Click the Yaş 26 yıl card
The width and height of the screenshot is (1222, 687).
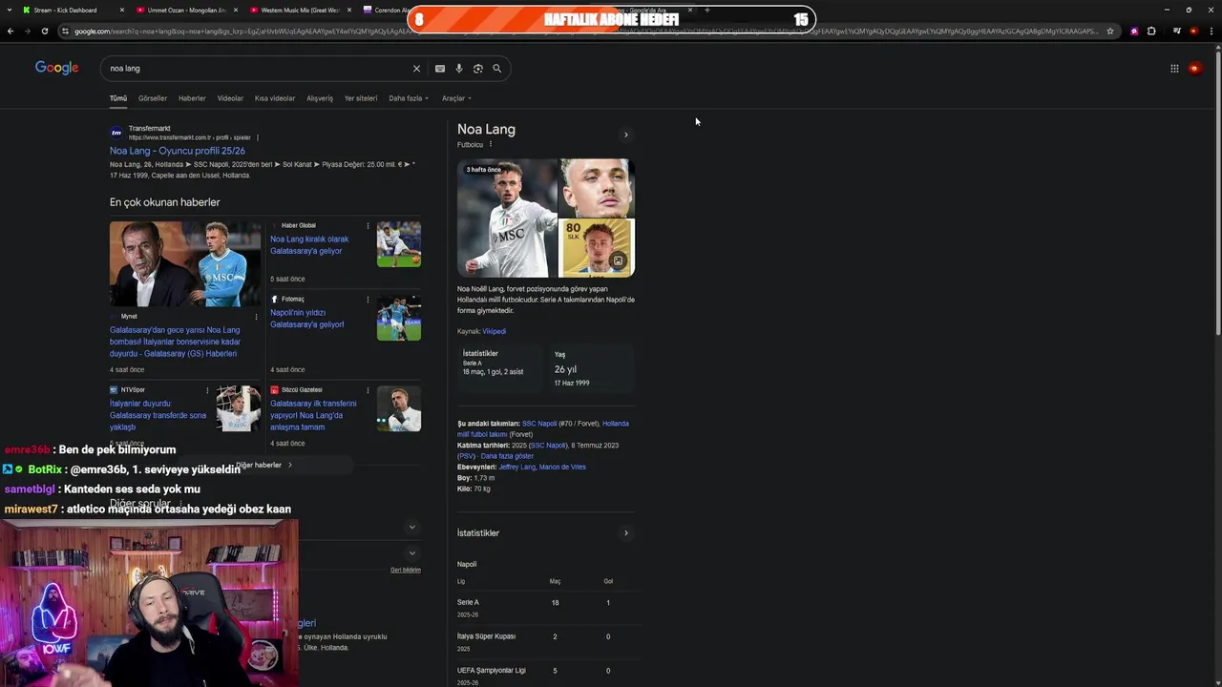tap(592, 368)
